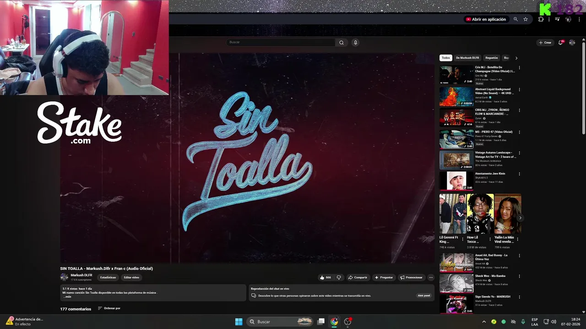Screen dimensions: 586x329
Task: Click volume icon in system tray
Action: click(x=553, y=322)
